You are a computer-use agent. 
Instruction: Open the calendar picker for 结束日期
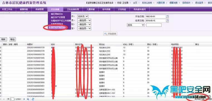coord(167,21)
